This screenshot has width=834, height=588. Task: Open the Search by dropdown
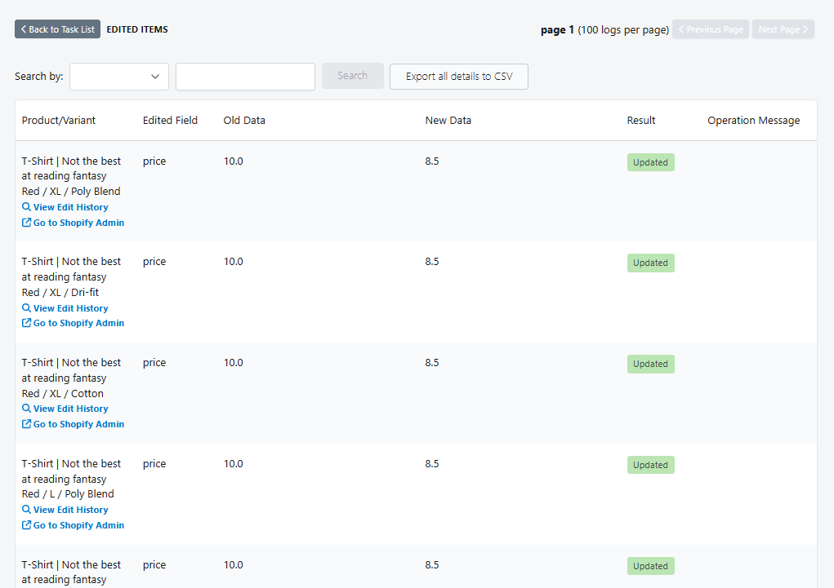click(x=119, y=77)
